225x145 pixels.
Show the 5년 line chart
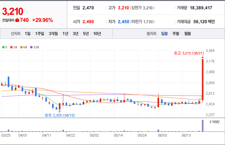[x=86, y=34]
